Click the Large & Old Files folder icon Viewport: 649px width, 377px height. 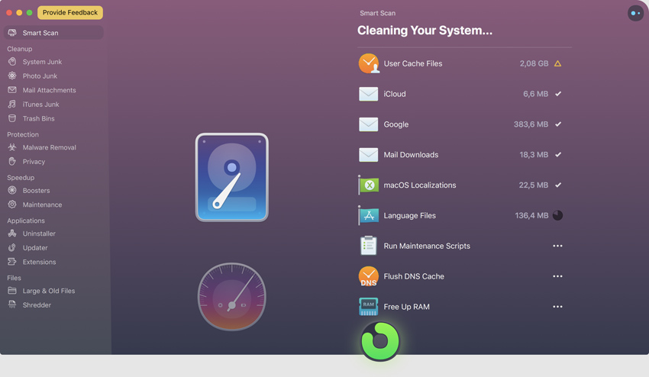[12, 291]
